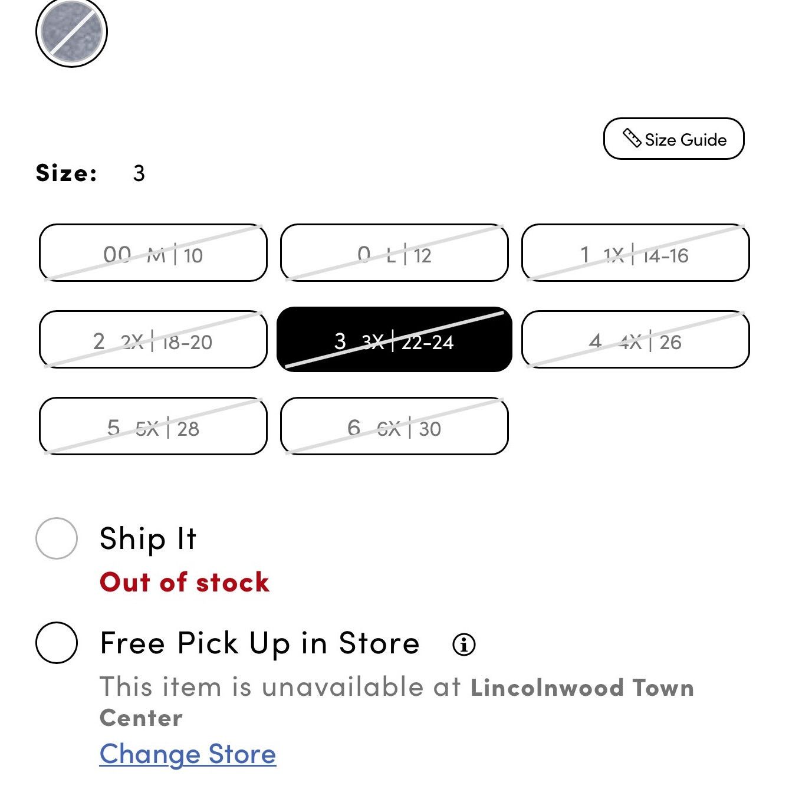The width and height of the screenshot is (789, 789).
Task: Click the Ship It label text
Action: pos(148,539)
